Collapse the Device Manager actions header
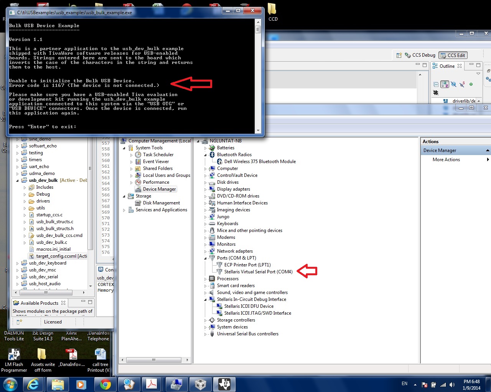This screenshot has height=392, width=491. point(488,150)
